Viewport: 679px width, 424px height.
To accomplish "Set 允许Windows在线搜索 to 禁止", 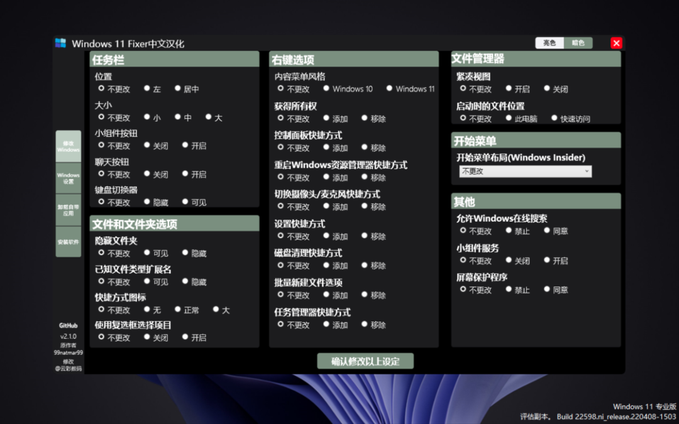I will [x=518, y=231].
